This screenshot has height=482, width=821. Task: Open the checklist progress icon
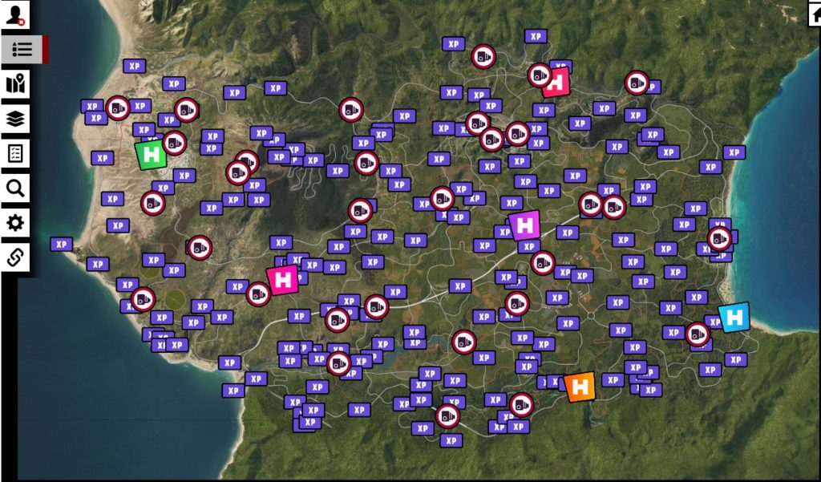pyautogui.click(x=15, y=153)
